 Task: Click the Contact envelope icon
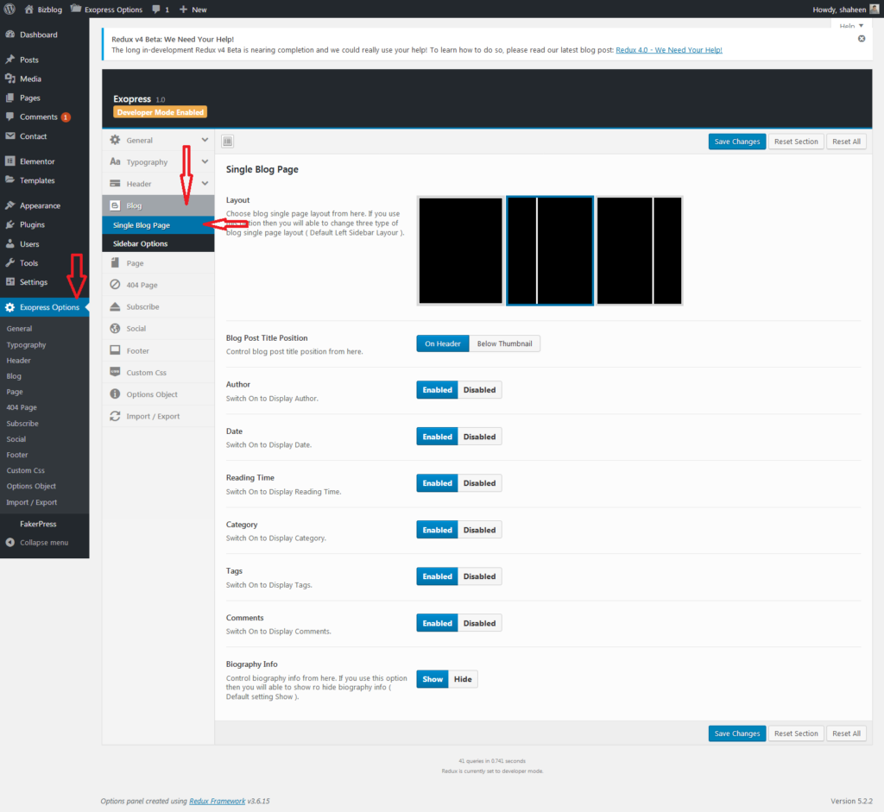point(10,135)
